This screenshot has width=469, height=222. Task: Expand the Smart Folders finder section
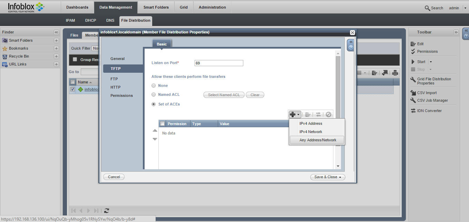56,40
